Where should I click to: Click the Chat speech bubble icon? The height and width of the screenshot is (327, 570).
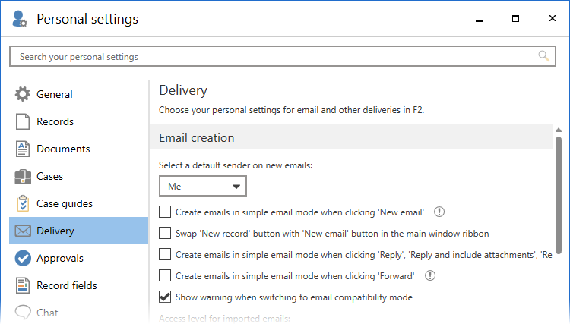(x=23, y=313)
